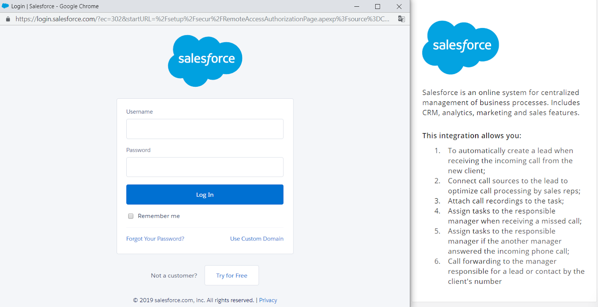Image resolution: width=598 pixels, height=307 pixels.
Task: Click the 'Not a customer?' text
Action: coord(174,276)
